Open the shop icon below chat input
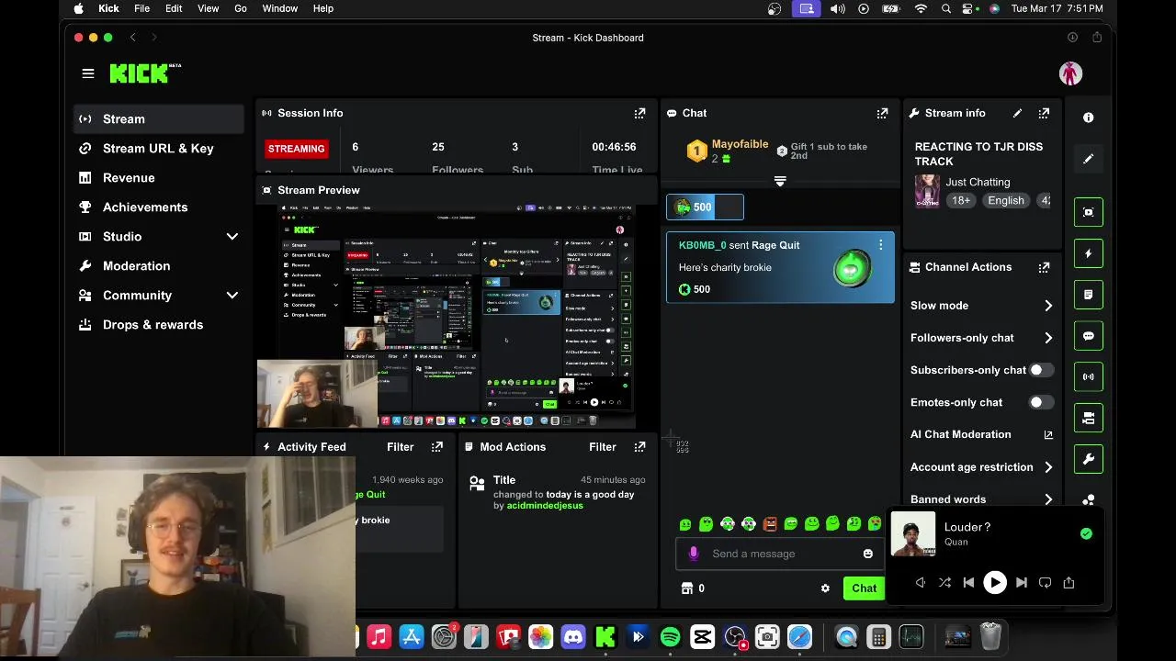 686,588
